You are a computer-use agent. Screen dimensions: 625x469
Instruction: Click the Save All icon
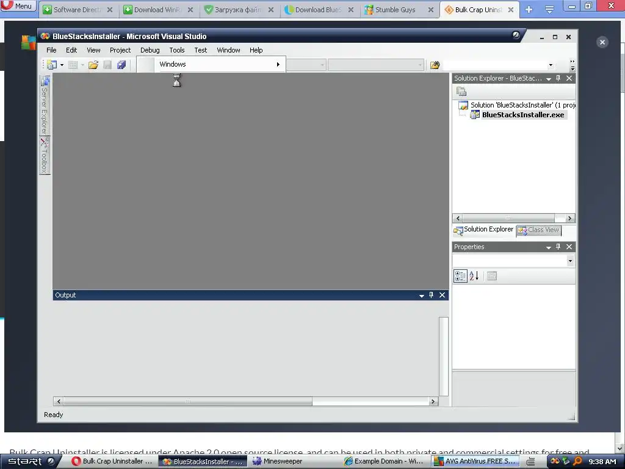click(121, 65)
